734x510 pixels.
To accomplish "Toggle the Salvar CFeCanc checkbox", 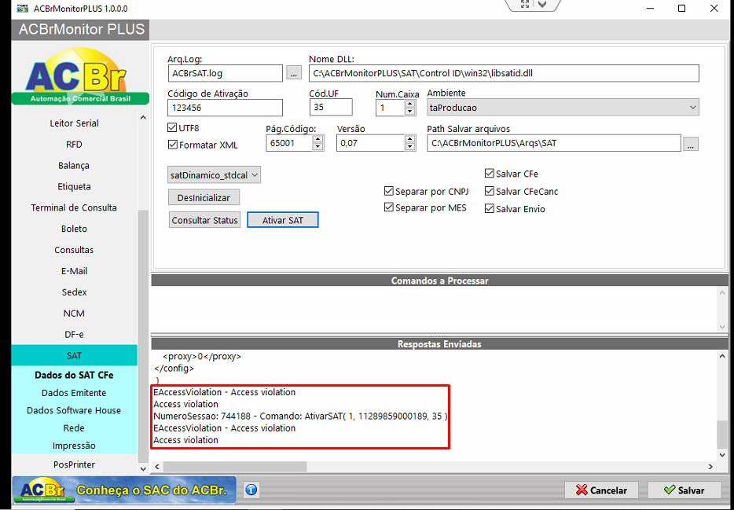I will click(490, 192).
